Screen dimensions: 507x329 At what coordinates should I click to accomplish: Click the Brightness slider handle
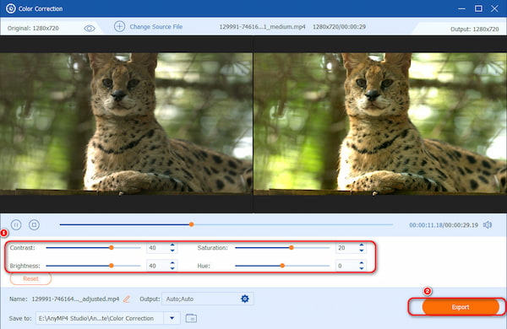(x=112, y=266)
